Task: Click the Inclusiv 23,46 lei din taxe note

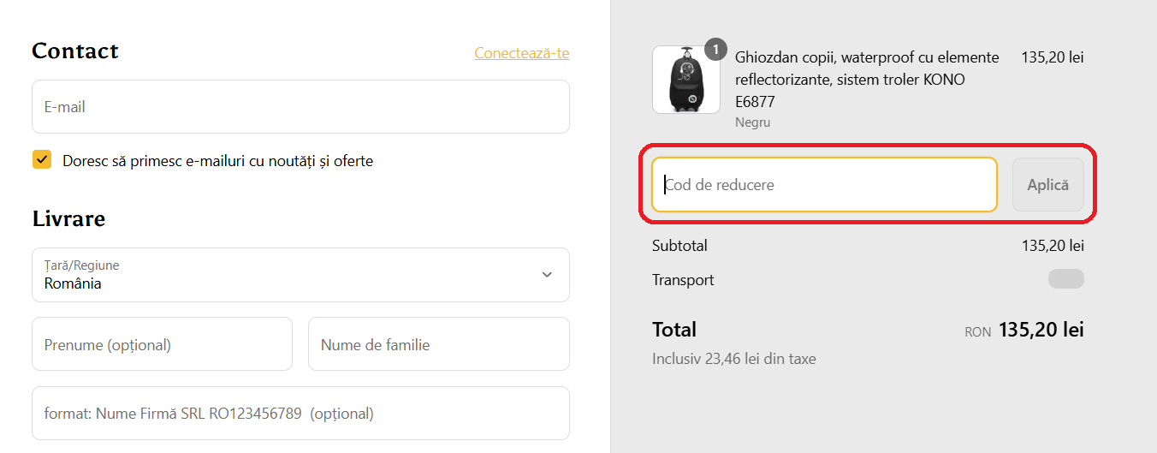Action: (733, 359)
